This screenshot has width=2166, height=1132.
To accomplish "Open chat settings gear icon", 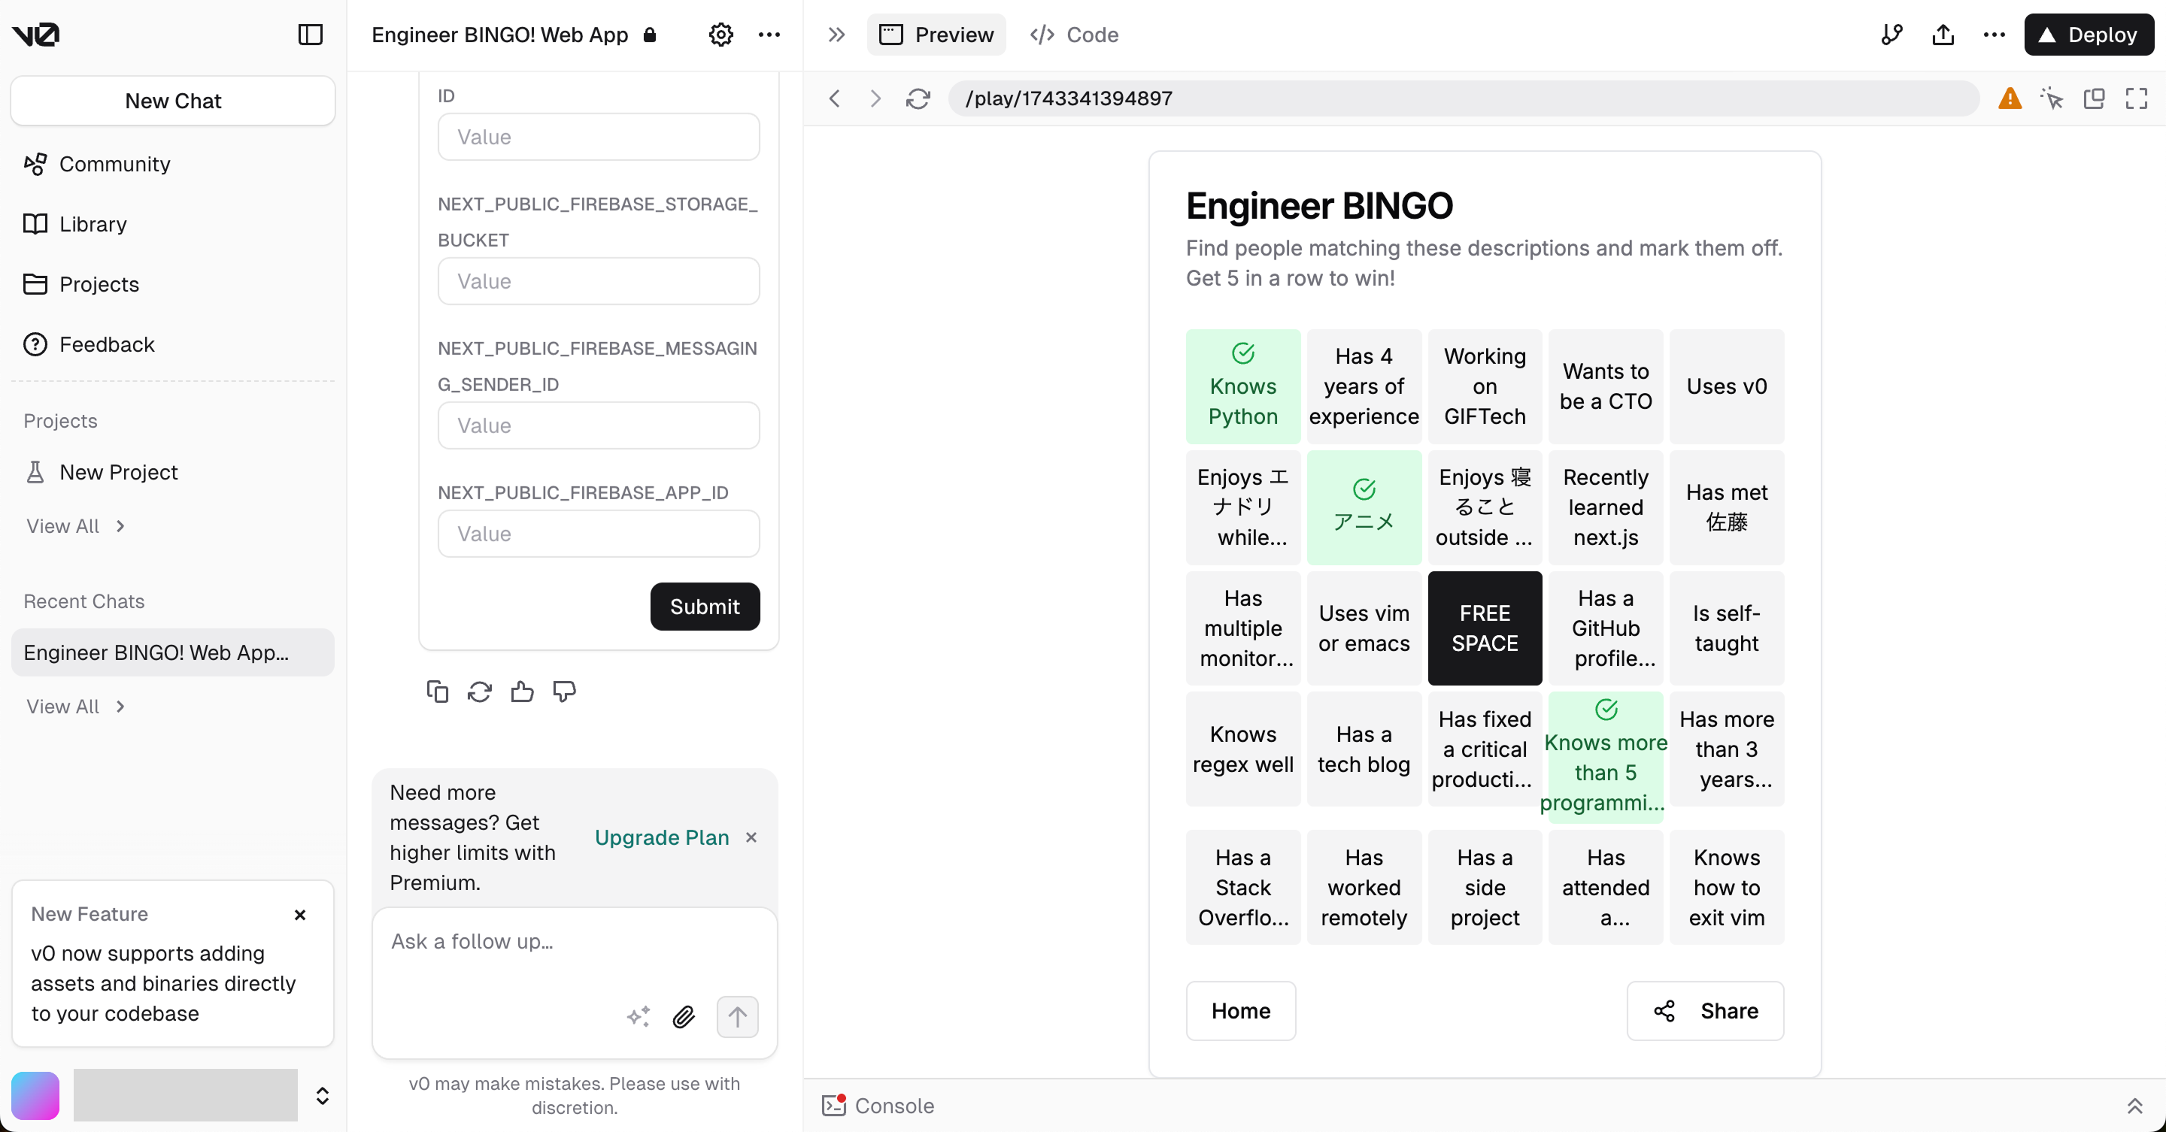I will [x=720, y=35].
